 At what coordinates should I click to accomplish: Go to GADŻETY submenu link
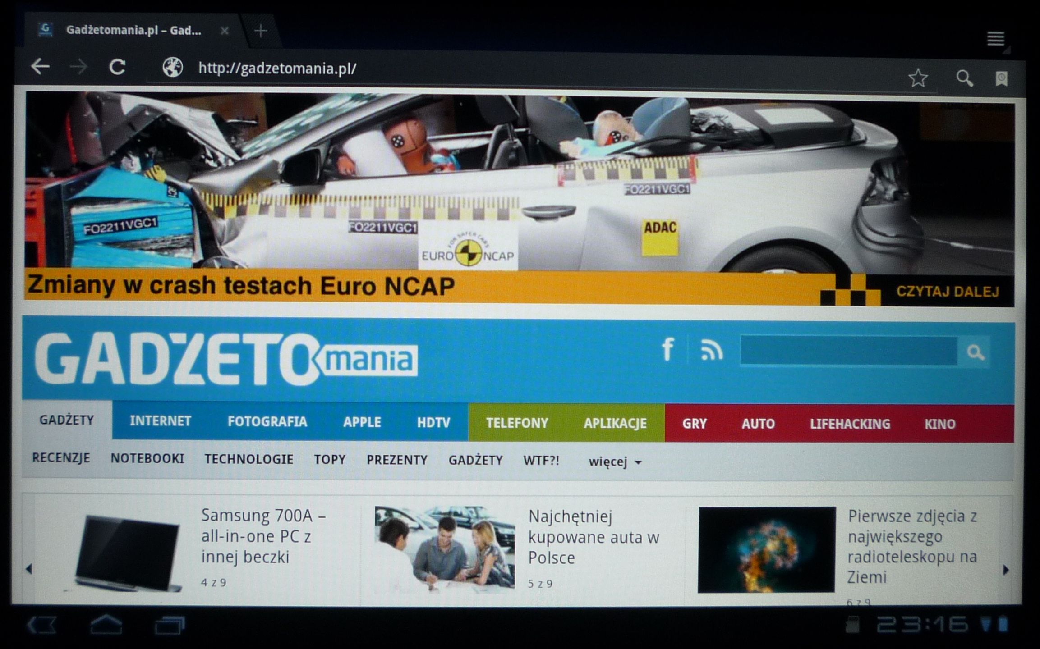tap(475, 461)
